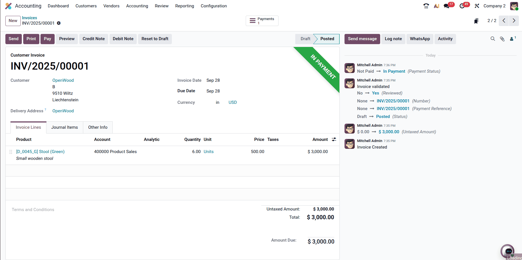Click the paperclip attachments icon
This screenshot has height=260, width=522.
[502, 39]
